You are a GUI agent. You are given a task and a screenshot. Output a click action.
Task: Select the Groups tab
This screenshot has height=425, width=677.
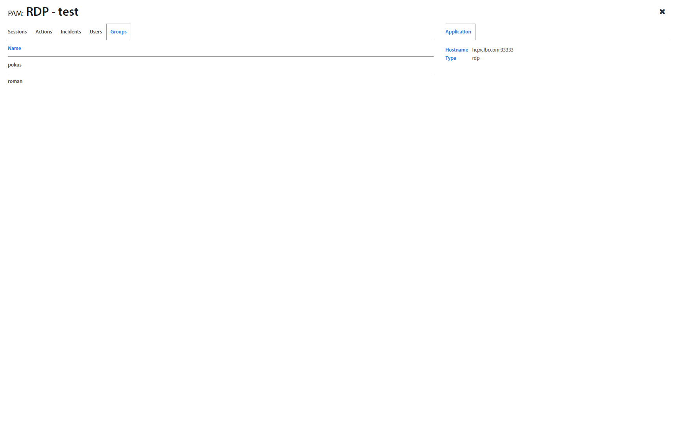[x=118, y=32]
